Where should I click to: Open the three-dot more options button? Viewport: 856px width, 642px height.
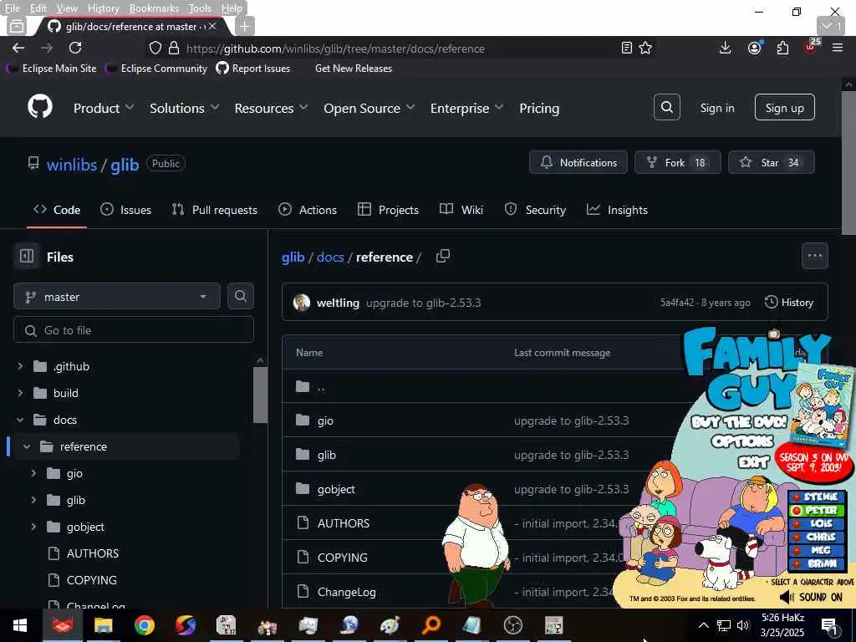[x=814, y=256]
